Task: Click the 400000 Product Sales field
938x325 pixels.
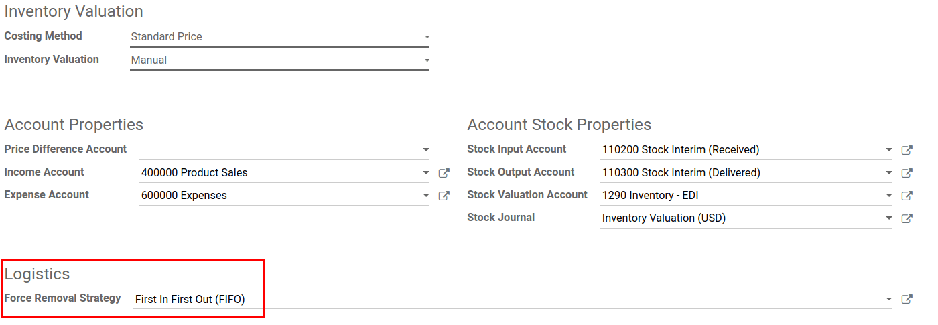Action: tap(278, 173)
